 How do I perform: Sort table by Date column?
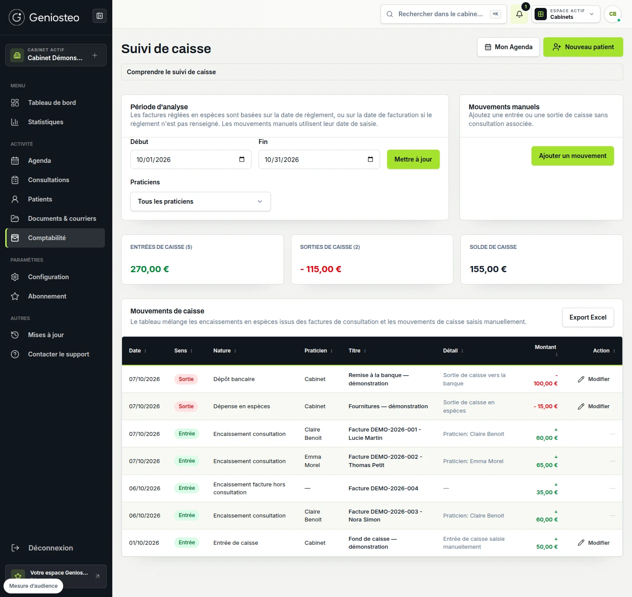point(138,351)
